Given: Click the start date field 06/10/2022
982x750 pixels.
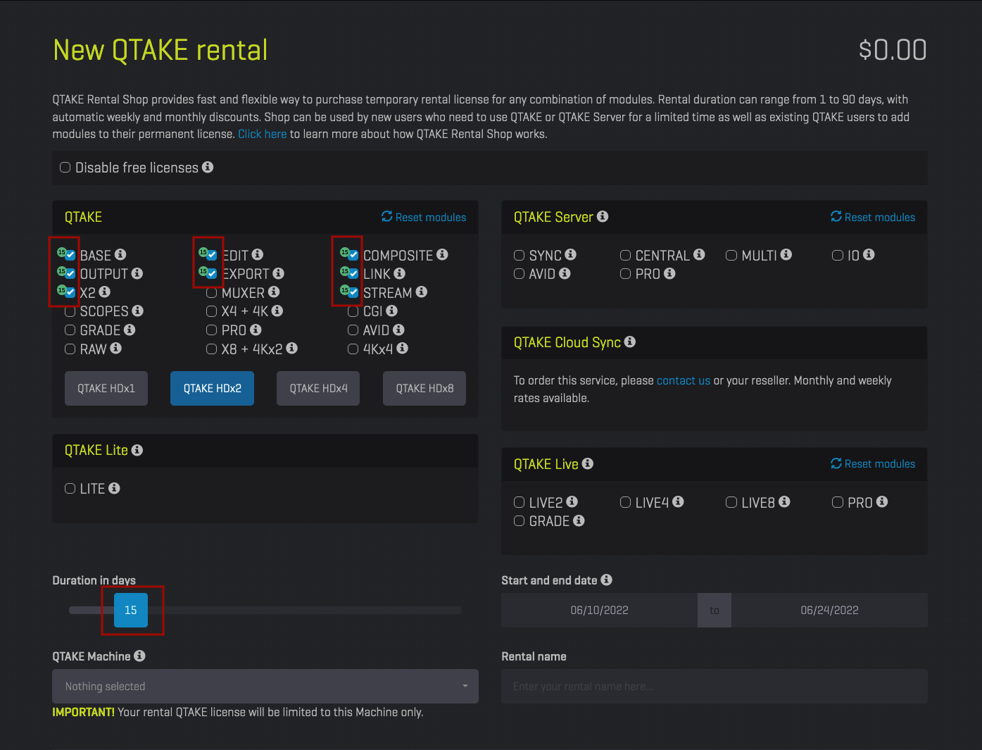Looking at the screenshot, I should coord(599,610).
